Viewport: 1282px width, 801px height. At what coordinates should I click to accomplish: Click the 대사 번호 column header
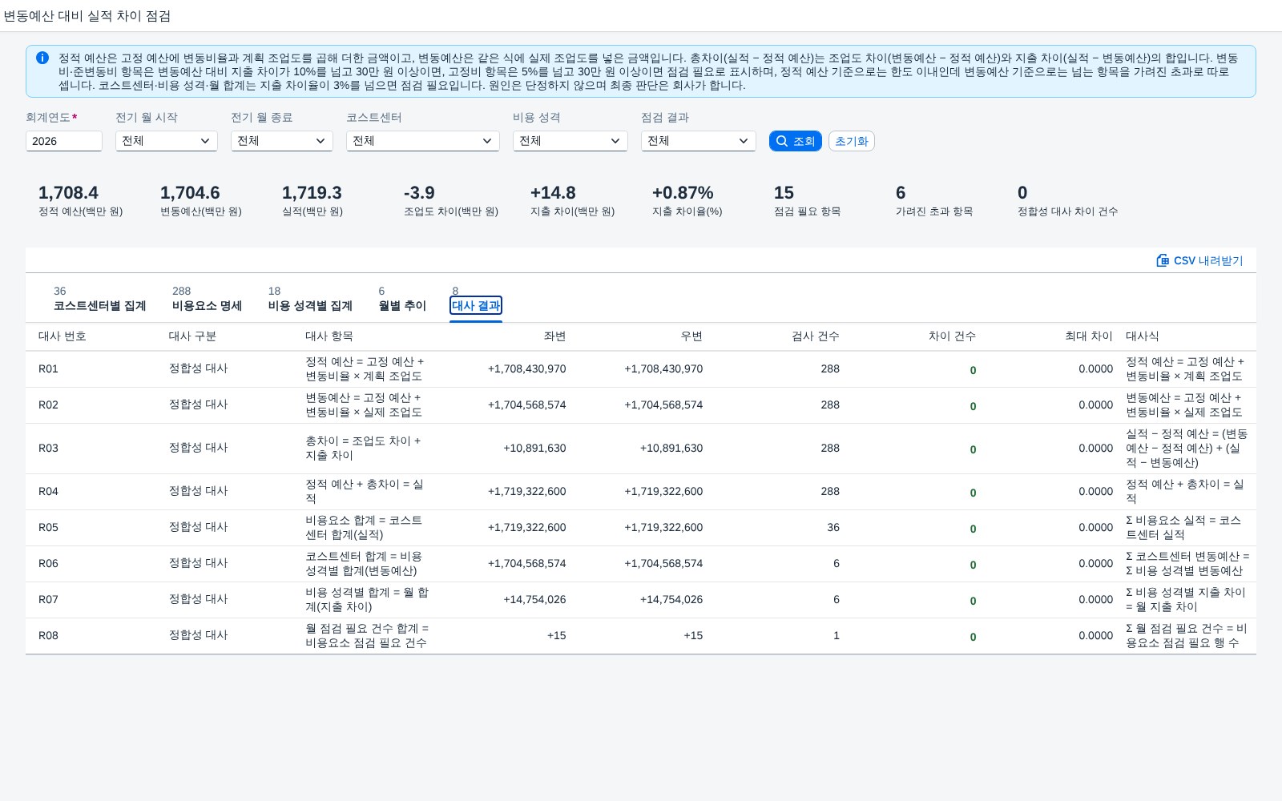[62, 336]
